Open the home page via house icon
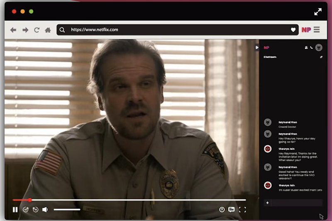The height and width of the screenshot is (221, 332). [48, 30]
